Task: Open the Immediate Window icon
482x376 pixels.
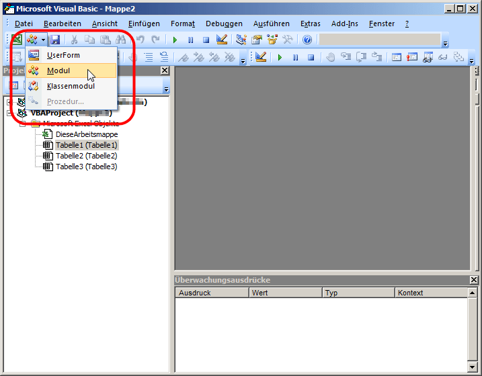Action: click(412, 57)
